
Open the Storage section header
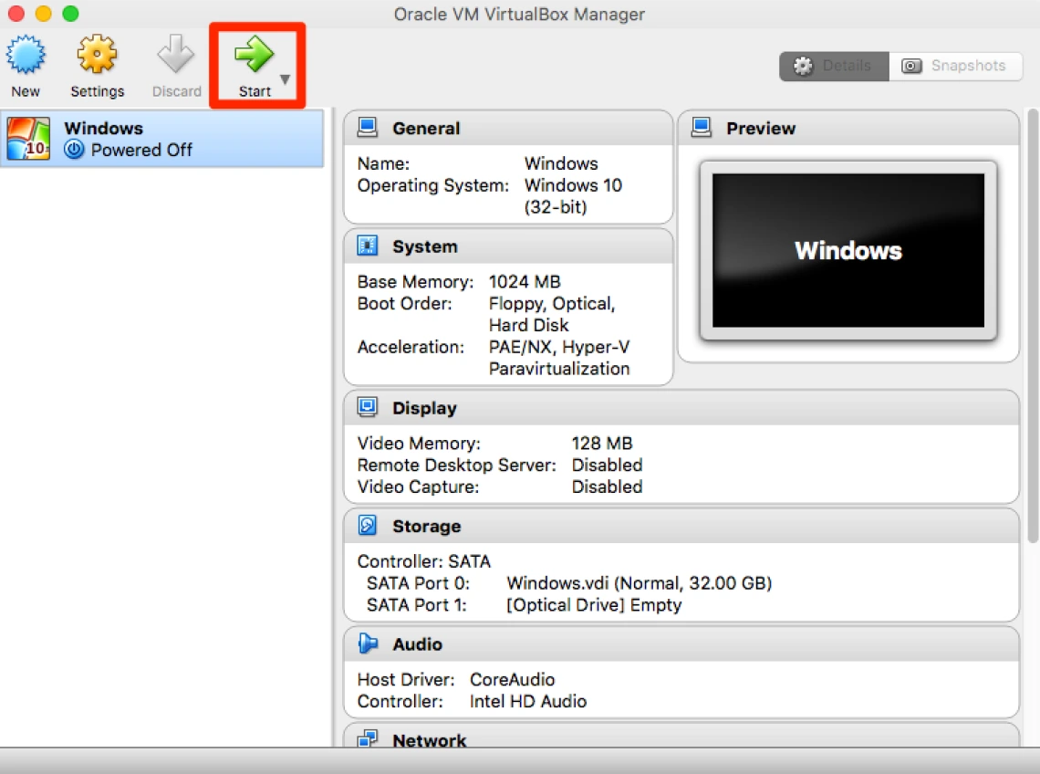[x=681, y=526]
